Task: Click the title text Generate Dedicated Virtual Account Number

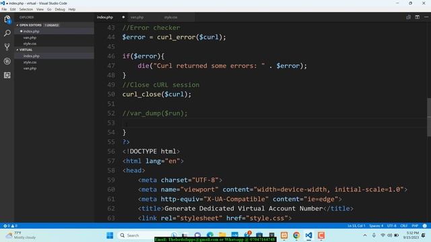Action: pos(244,208)
